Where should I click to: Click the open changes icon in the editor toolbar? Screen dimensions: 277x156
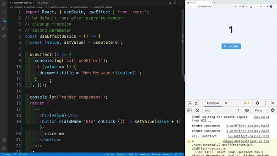[x=170, y=3]
